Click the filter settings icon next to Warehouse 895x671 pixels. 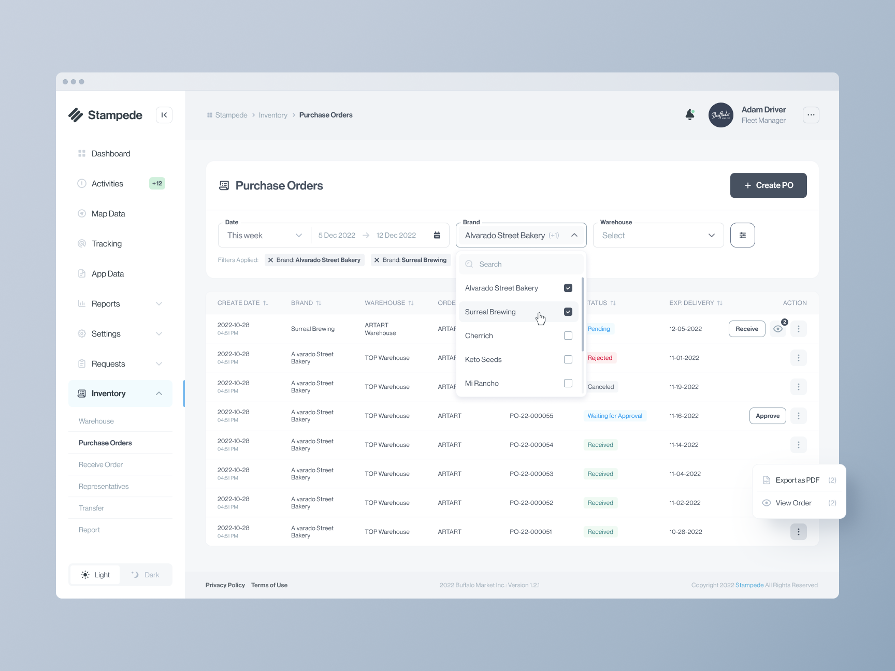[742, 235]
